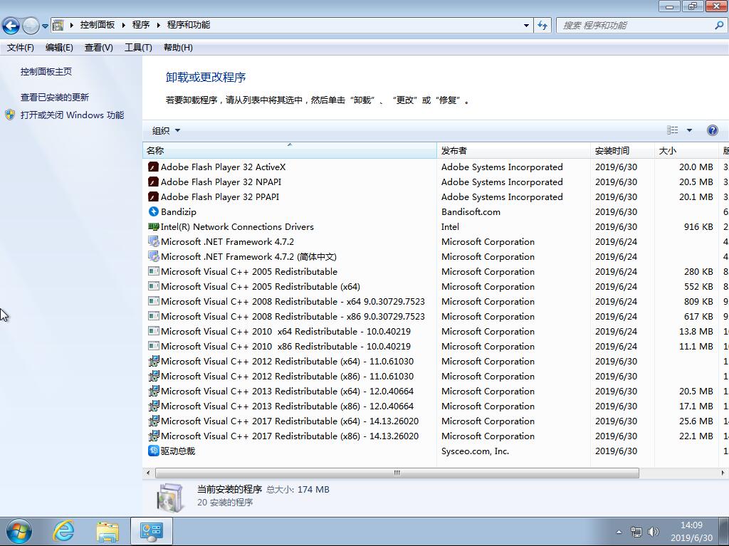729x546 pixels.
Task: Select Adobe Flash Player 32 ActiveX icon
Action: pyautogui.click(x=153, y=167)
